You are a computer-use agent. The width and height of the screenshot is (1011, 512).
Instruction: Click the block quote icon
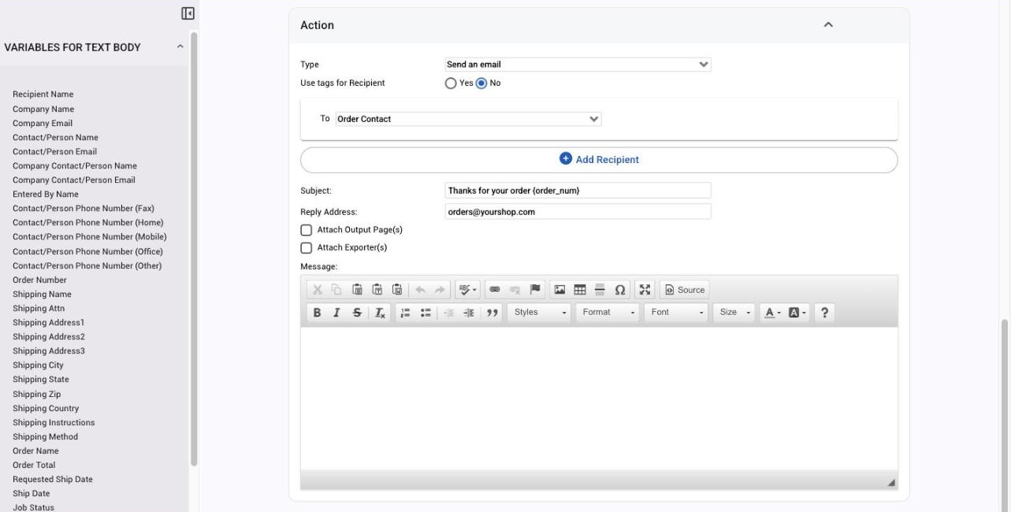[492, 313]
